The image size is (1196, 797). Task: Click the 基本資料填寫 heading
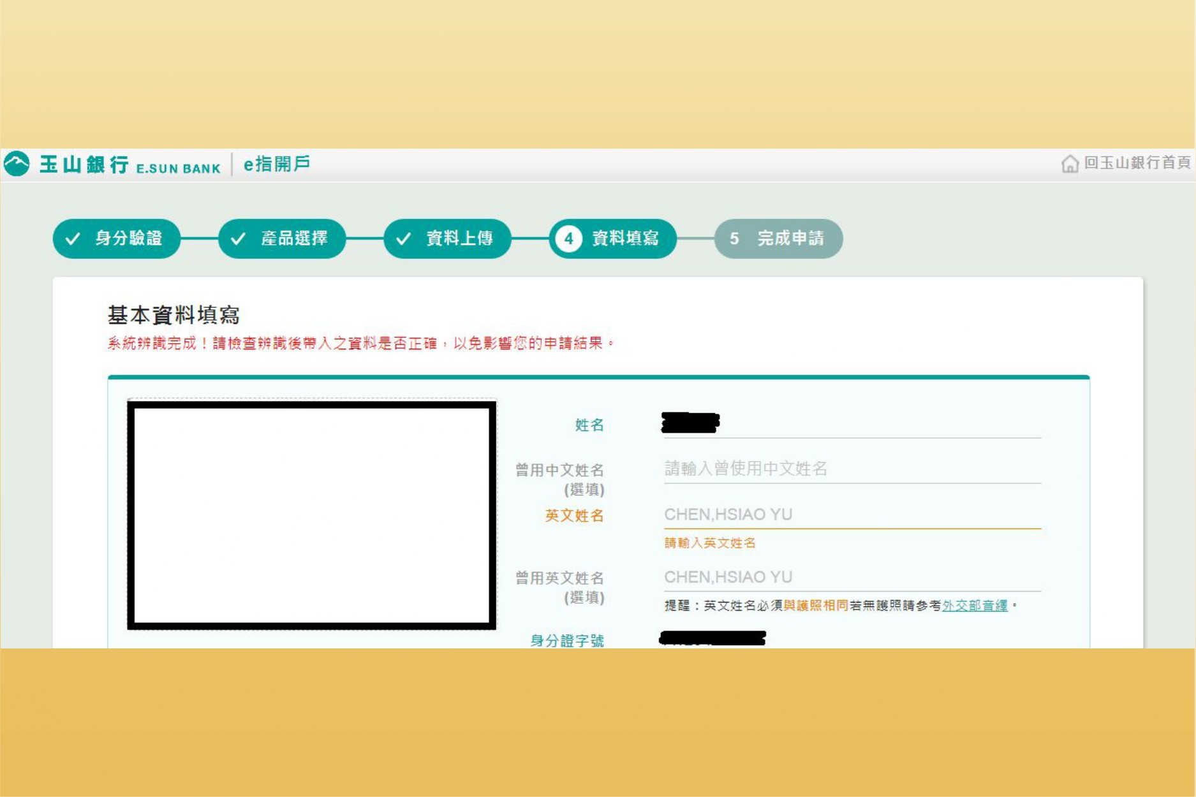173,315
